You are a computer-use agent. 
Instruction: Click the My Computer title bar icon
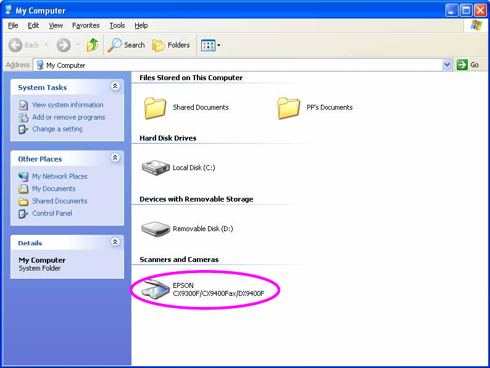(x=9, y=10)
